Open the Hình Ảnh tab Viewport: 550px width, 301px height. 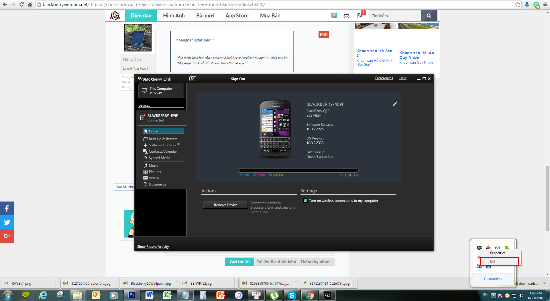coord(174,15)
